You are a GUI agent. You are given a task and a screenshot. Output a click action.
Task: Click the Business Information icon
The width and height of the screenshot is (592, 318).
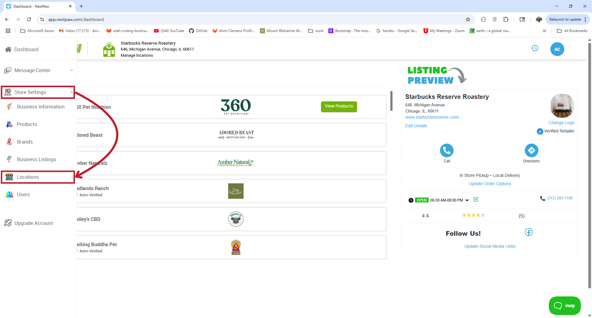click(9, 107)
